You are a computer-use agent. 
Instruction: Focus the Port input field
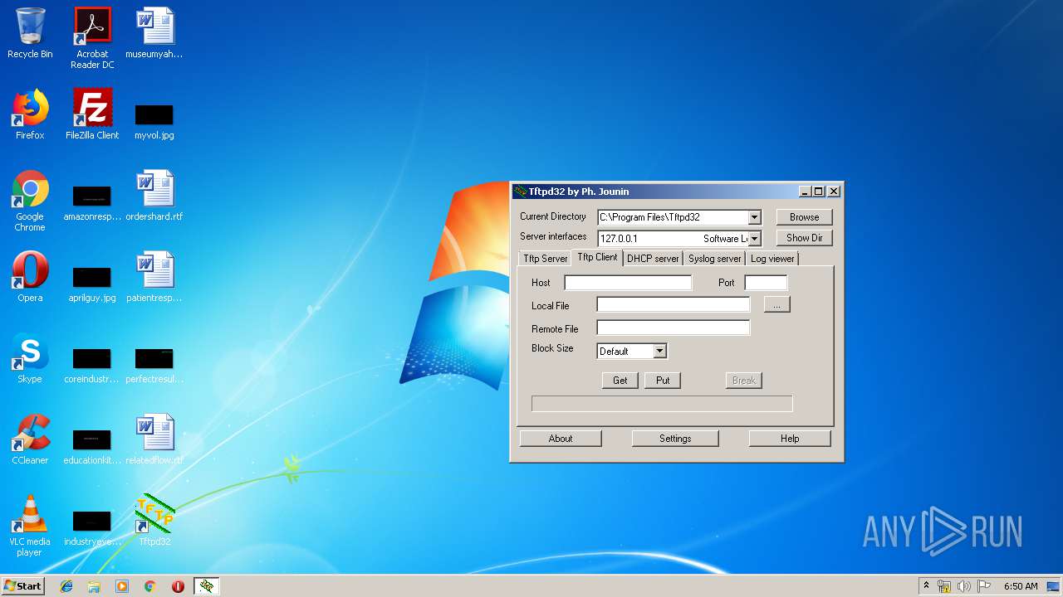click(x=766, y=283)
